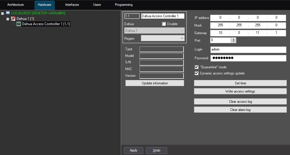Decrease Port value with down arrow

pos(233,41)
